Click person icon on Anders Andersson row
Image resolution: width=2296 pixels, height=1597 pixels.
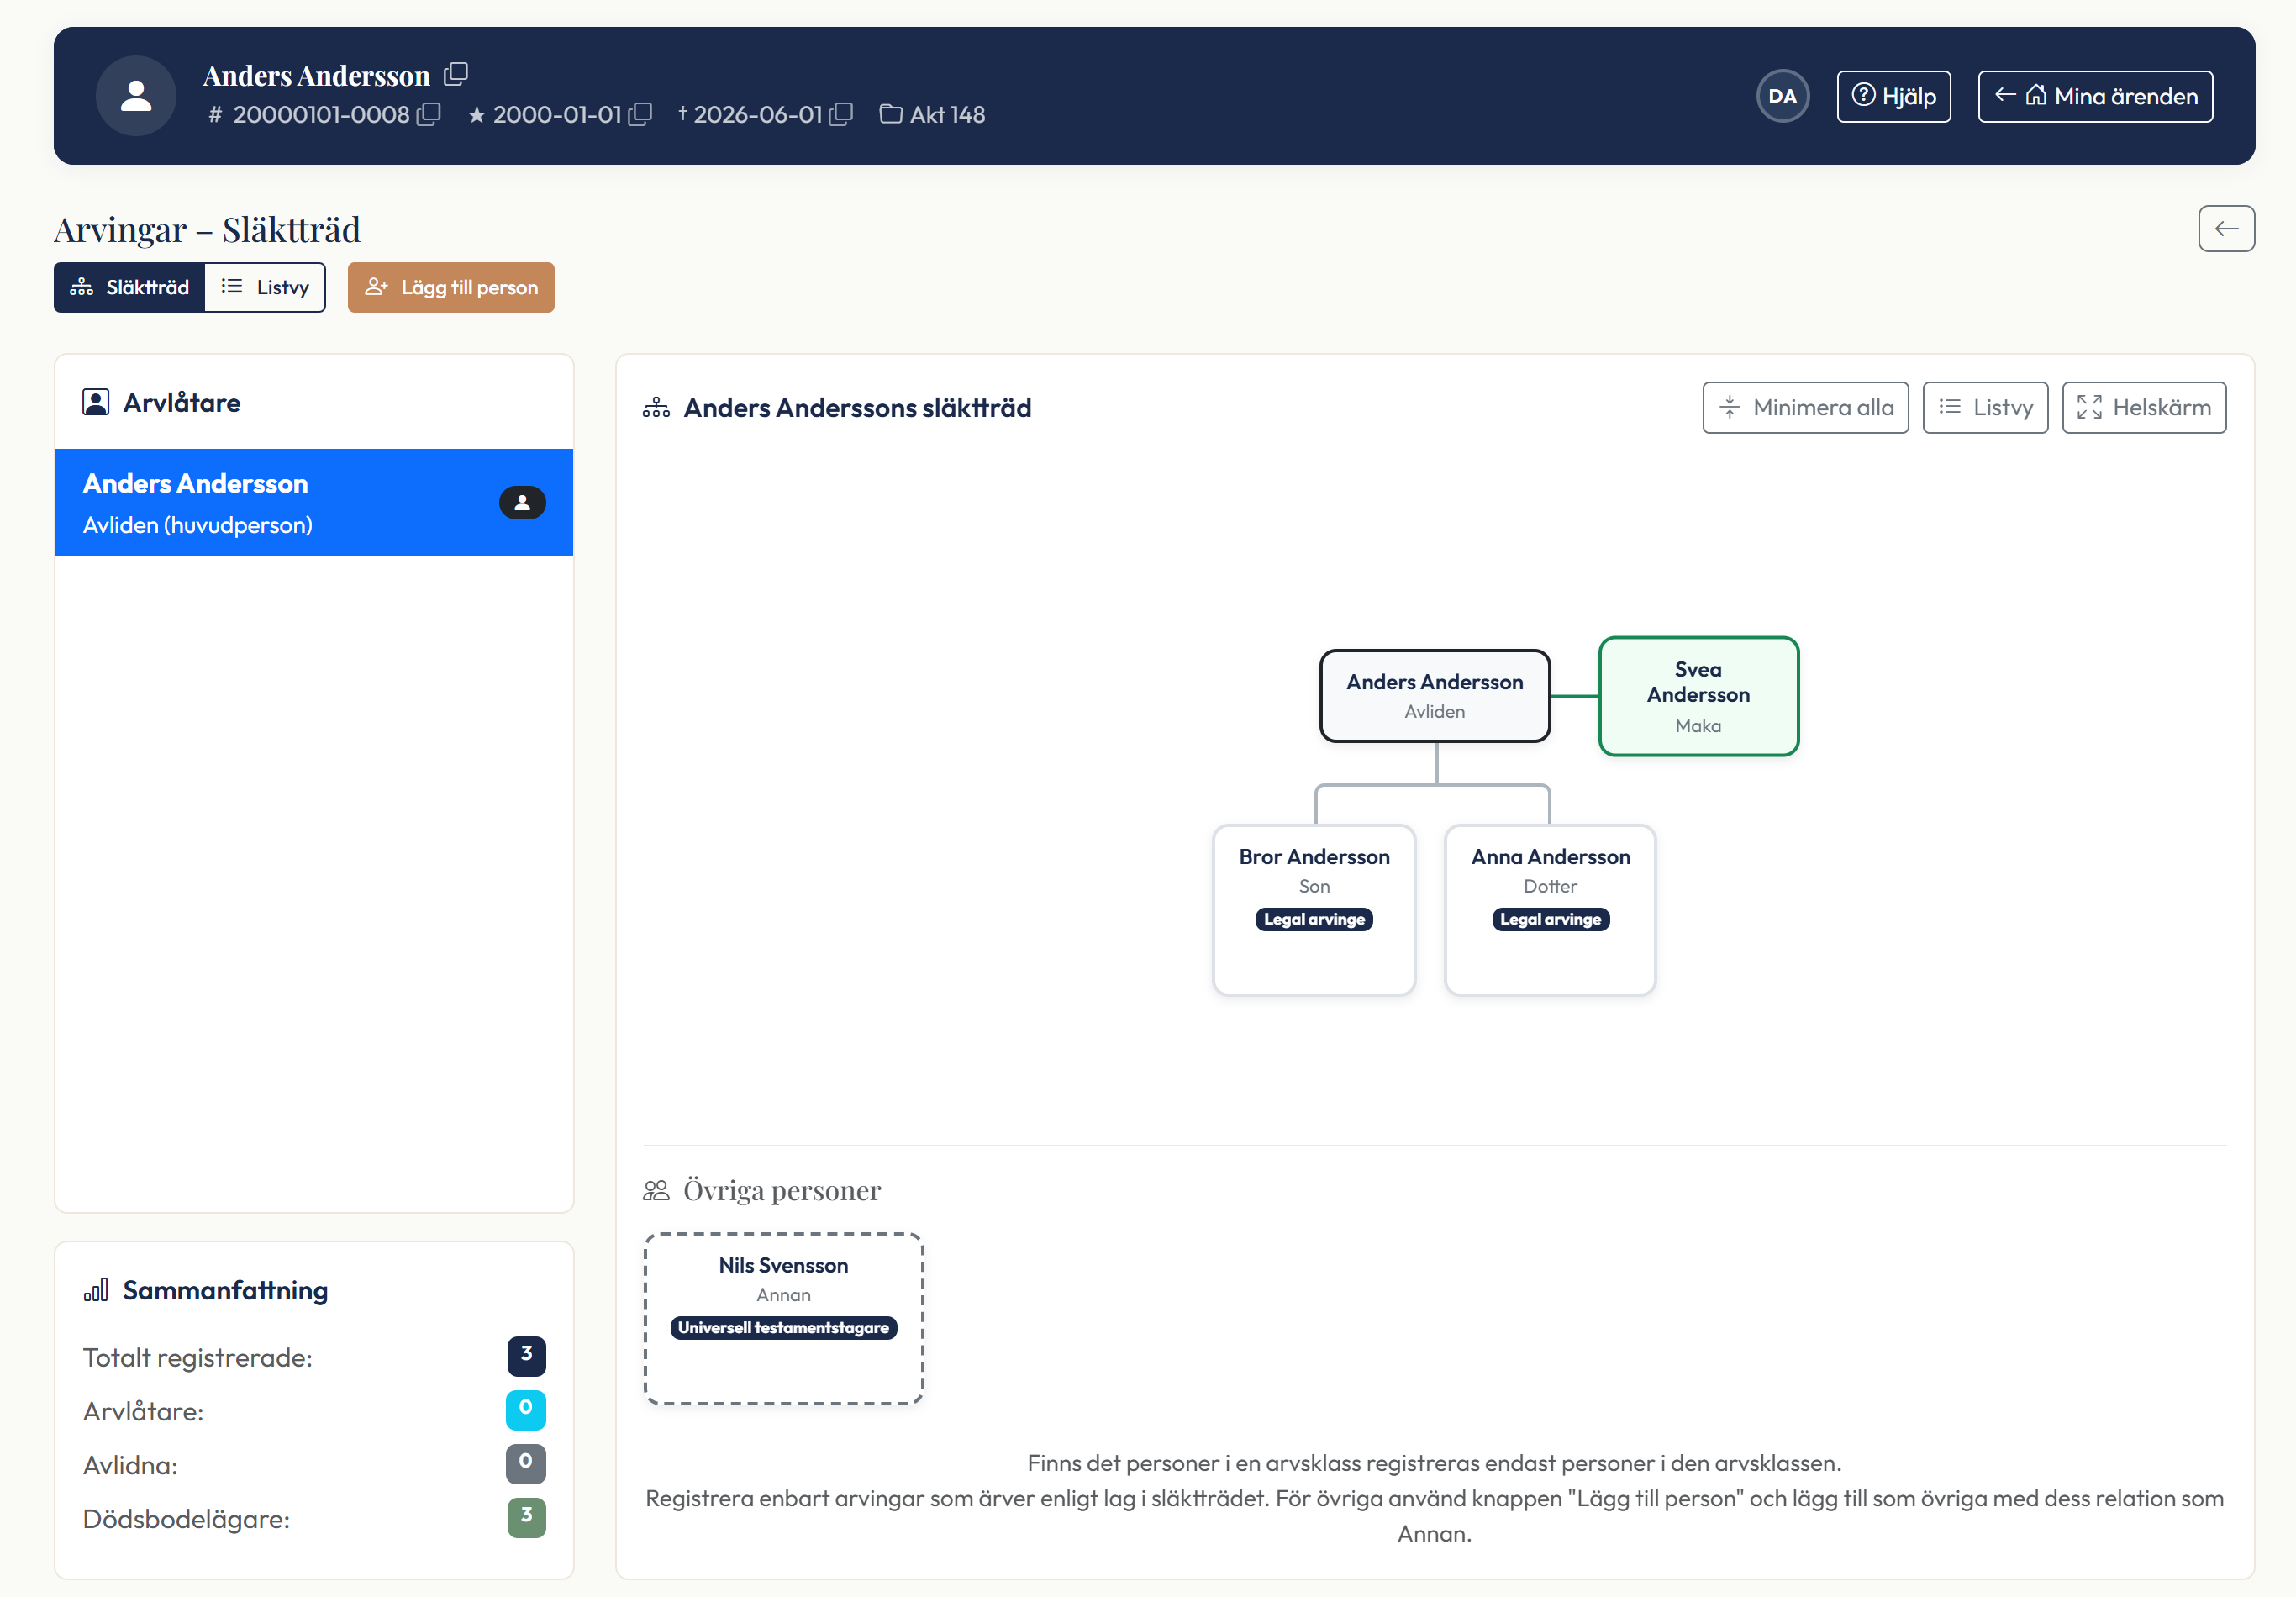click(x=522, y=503)
